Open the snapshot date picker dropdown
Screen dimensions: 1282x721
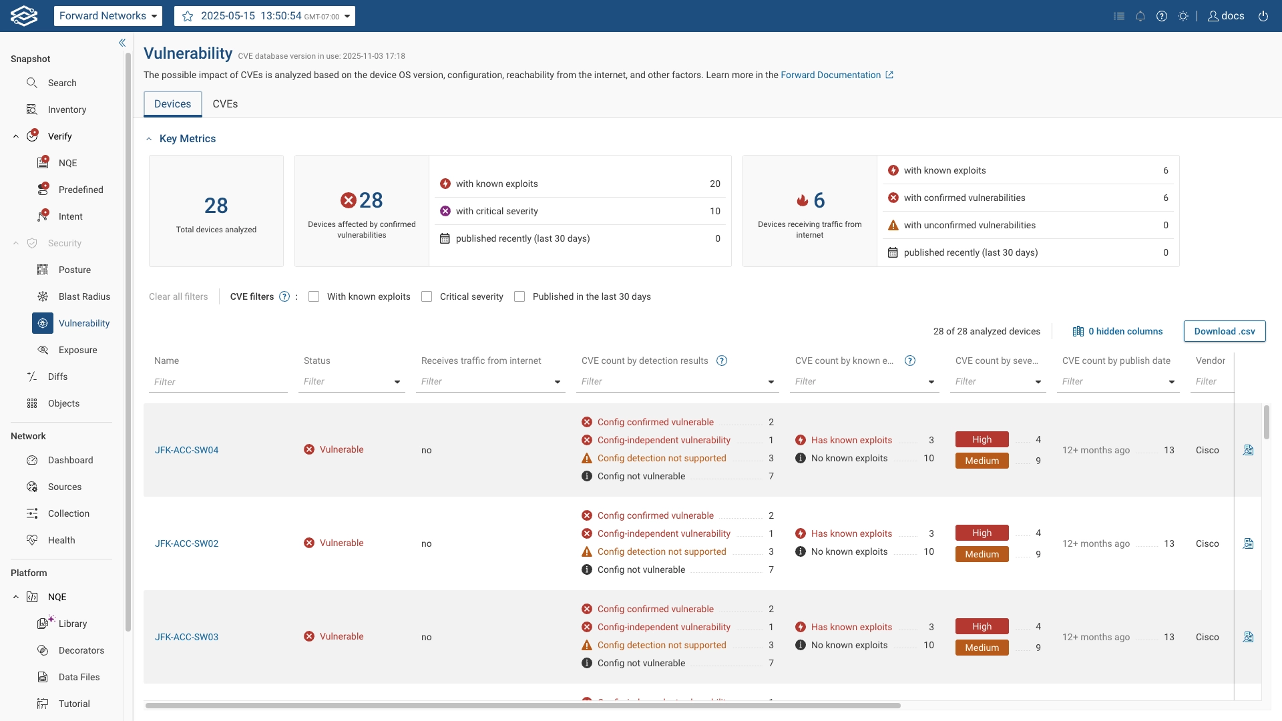tap(347, 16)
